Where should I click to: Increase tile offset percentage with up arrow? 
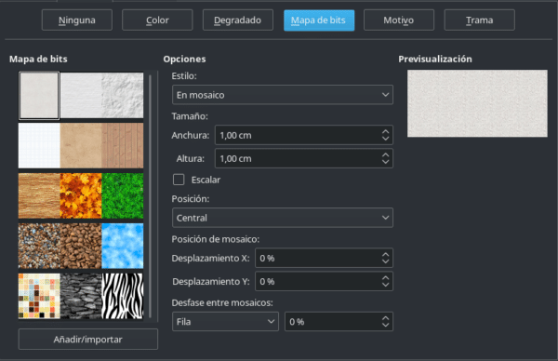(x=385, y=318)
